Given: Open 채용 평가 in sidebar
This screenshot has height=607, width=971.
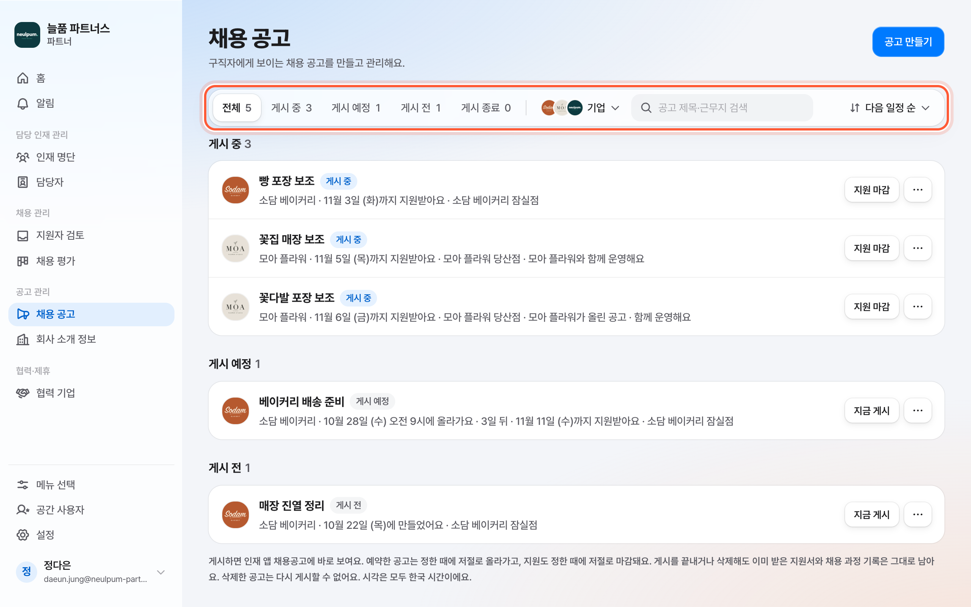Looking at the screenshot, I should click(91, 261).
